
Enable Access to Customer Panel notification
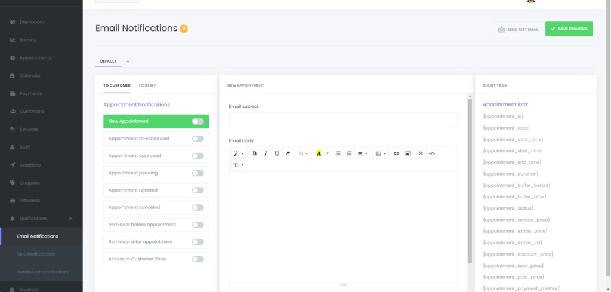tap(198, 259)
